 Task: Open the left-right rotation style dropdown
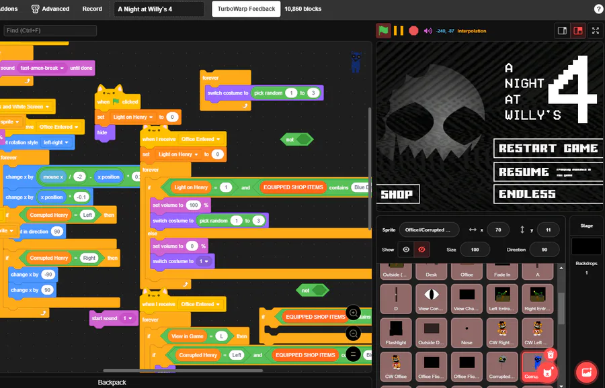coord(56,142)
